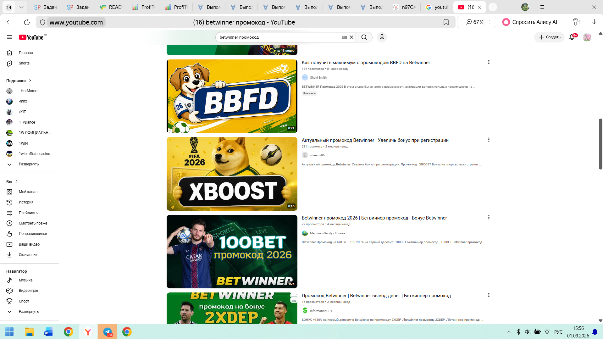The image size is (603, 339).
Task: Open the notifications bell
Action: point(572,37)
